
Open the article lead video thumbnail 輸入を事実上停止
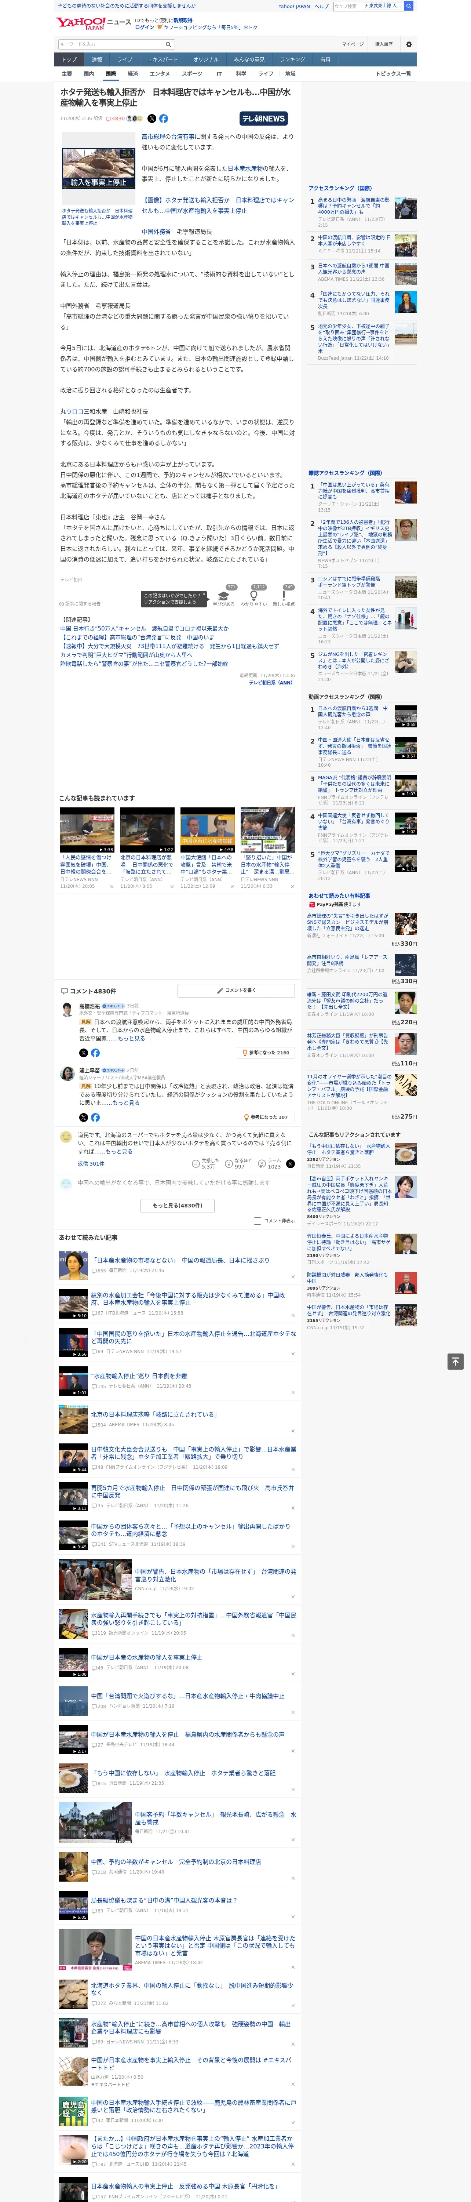click(x=98, y=168)
